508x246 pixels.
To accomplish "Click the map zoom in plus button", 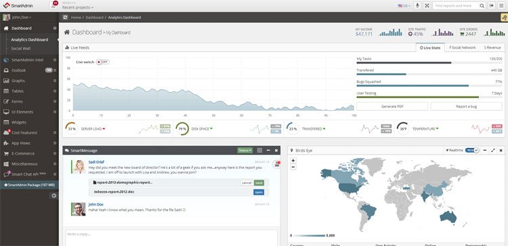I will (x=293, y=160).
